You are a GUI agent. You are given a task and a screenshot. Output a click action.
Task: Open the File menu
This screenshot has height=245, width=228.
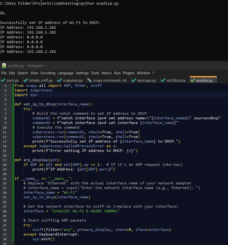pyautogui.click(x=4, y=73)
